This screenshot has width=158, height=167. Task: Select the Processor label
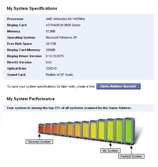(x=15, y=19)
